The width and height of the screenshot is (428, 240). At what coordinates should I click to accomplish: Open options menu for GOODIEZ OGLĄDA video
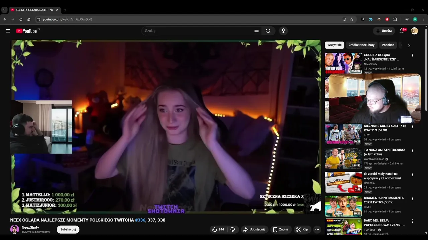[412, 56]
